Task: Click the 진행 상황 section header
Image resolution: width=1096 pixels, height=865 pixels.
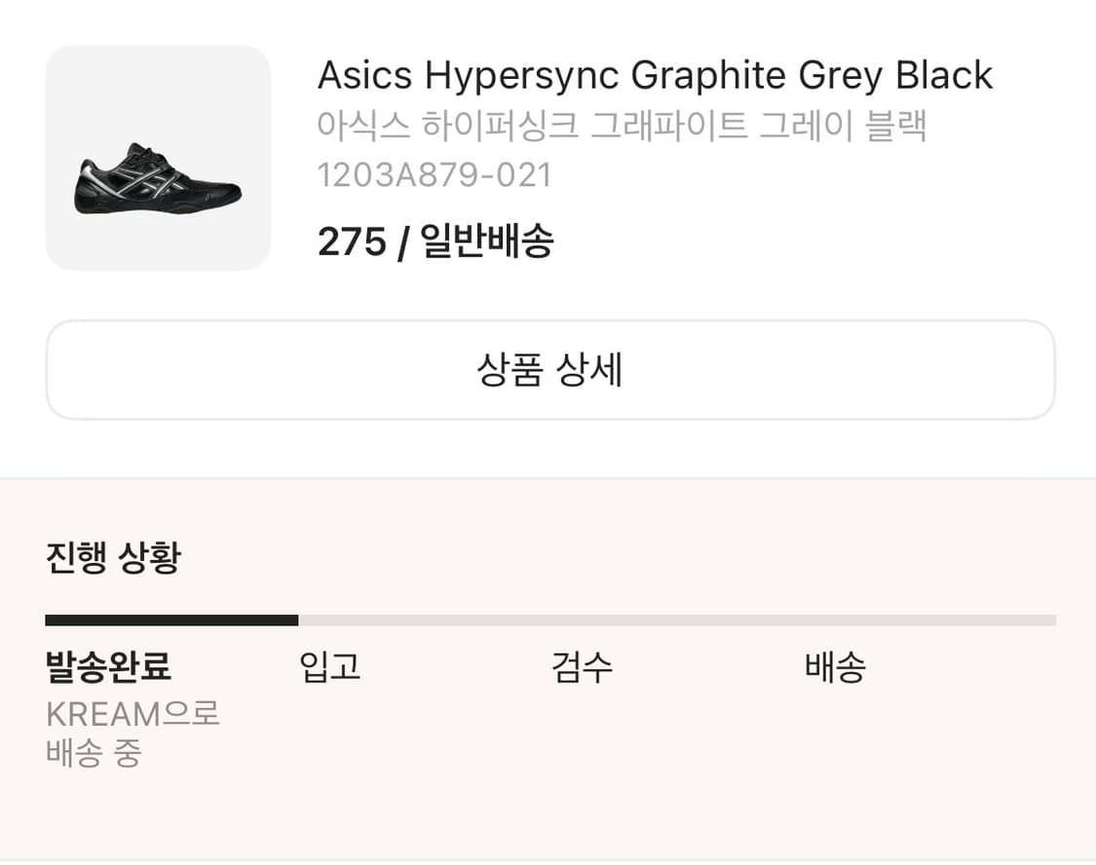Action: pos(111,557)
